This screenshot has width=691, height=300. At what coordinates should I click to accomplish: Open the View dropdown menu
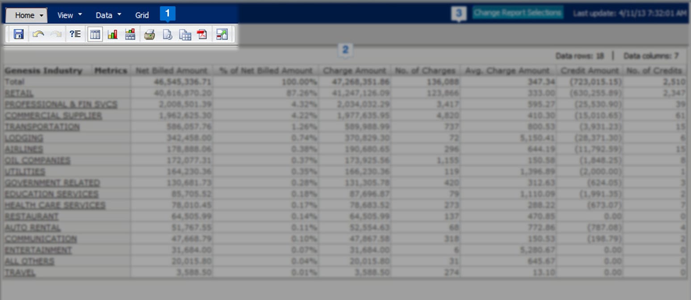(70, 15)
